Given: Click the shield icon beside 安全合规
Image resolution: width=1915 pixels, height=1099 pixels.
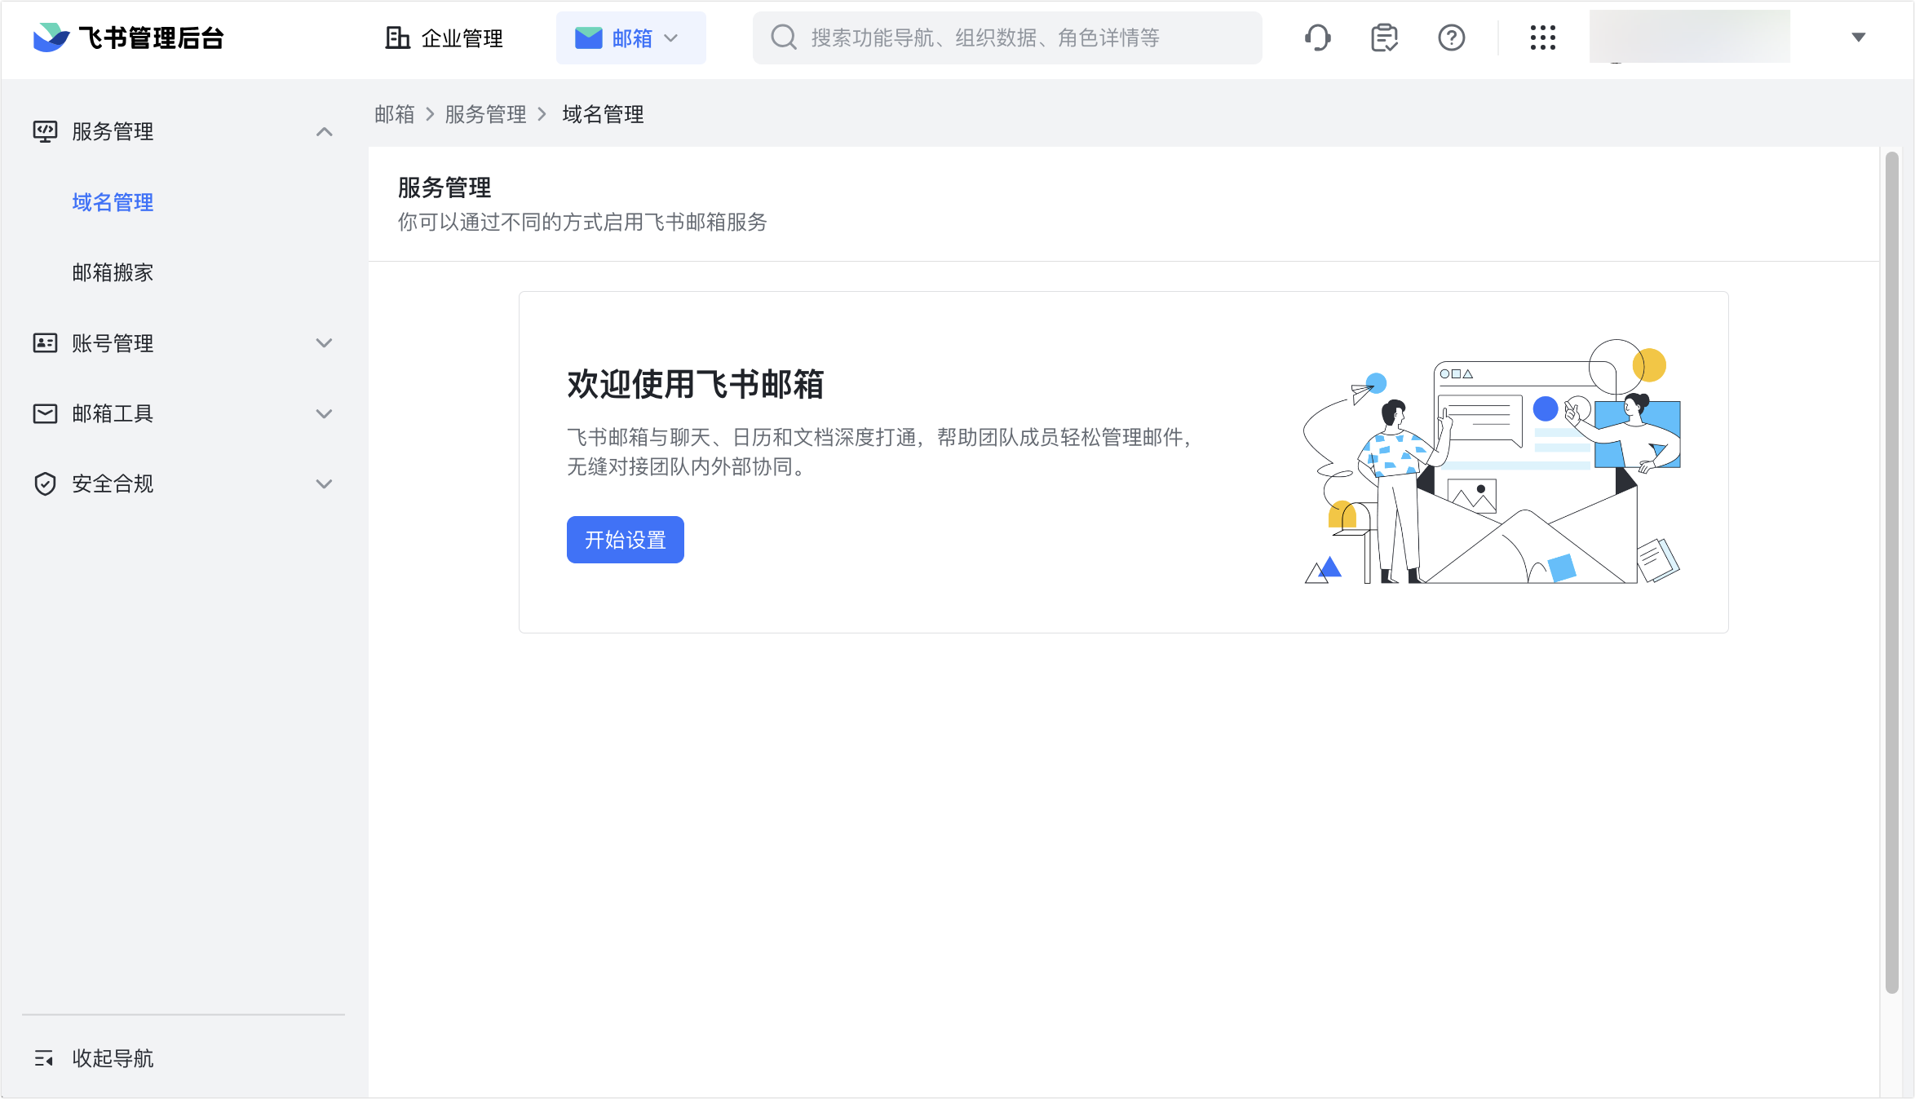Looking at the screenshot, I should click(x=45, y=483).
